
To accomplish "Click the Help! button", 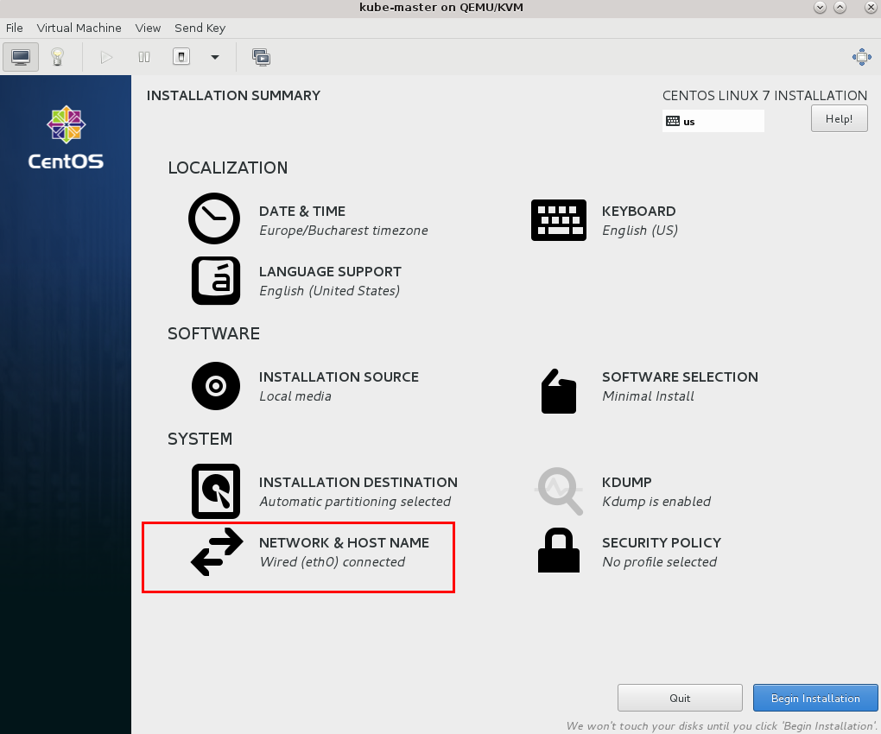I will tap(839, 119).
